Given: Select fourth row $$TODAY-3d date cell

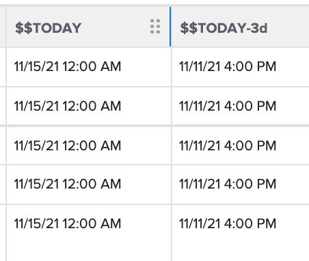Looking at the screenshot, I should coord(241,184).
